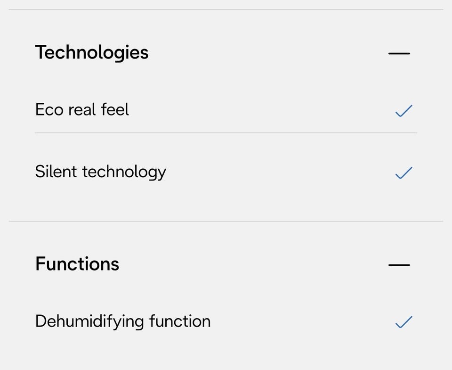Select the Eco real feel label
This screenshot has height=370, width=452.
click(x=82, y=110)
